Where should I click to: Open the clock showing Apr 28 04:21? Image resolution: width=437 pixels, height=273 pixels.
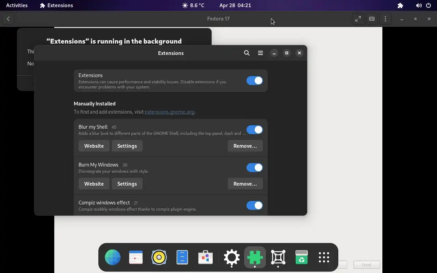(235, 5)
